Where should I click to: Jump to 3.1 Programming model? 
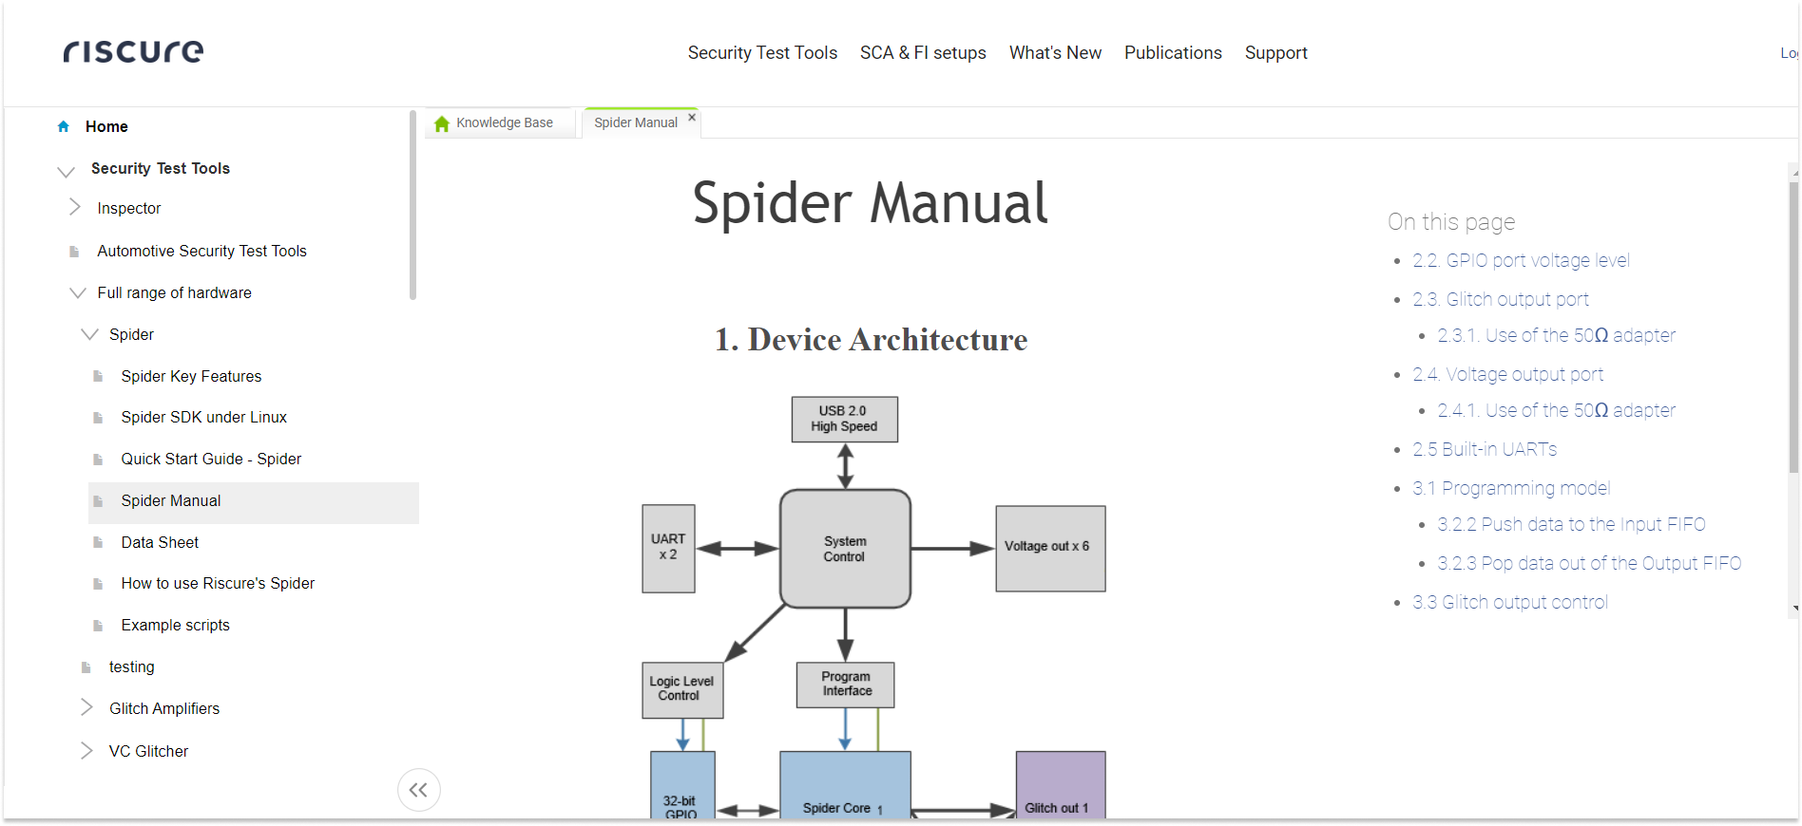pos(1511,489)
